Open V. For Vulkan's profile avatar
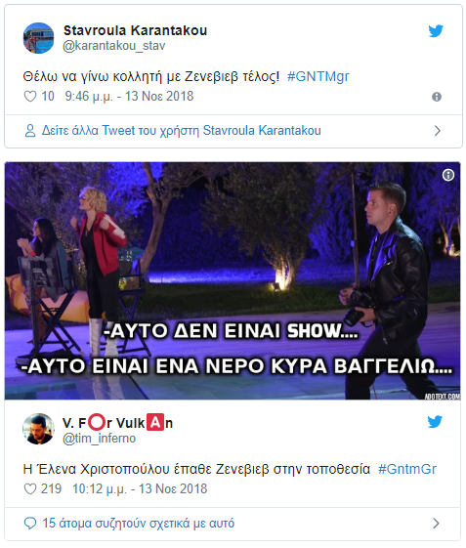Image resolution: width=466 pixels, height=548 pixels. (x=38, y=429)
